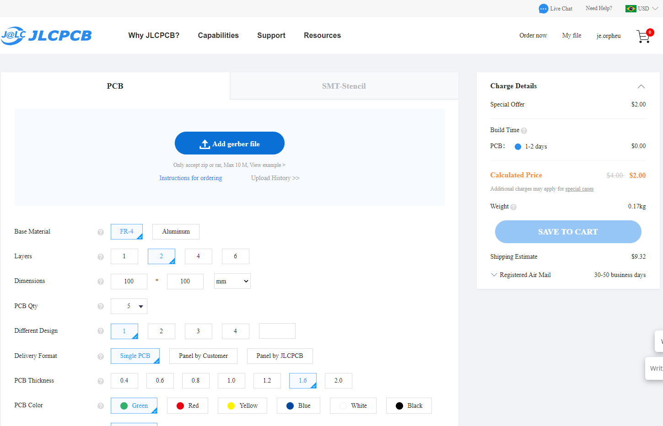Set different design count to 2

coord(162,331)
